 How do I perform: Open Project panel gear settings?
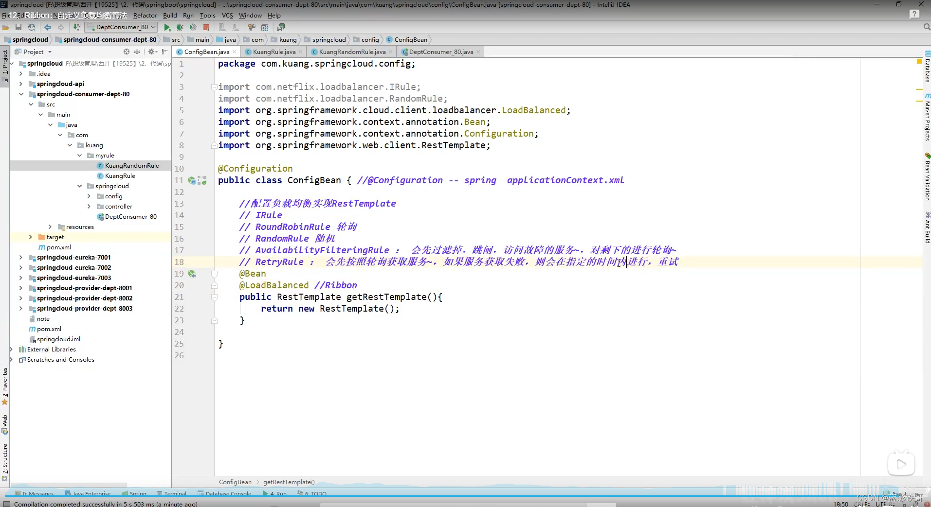[x=152, y=52]
